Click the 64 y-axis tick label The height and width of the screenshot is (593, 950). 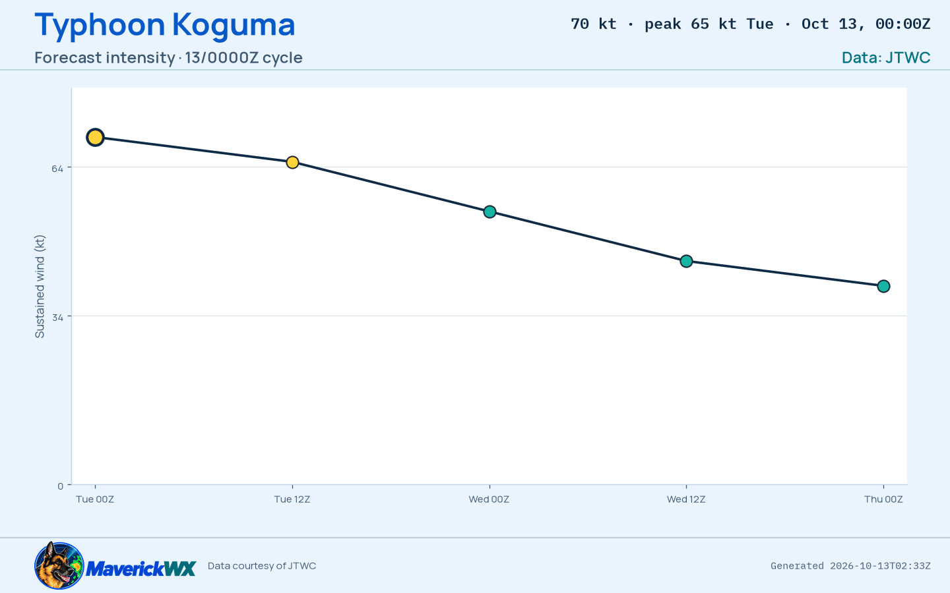(58, 168)
